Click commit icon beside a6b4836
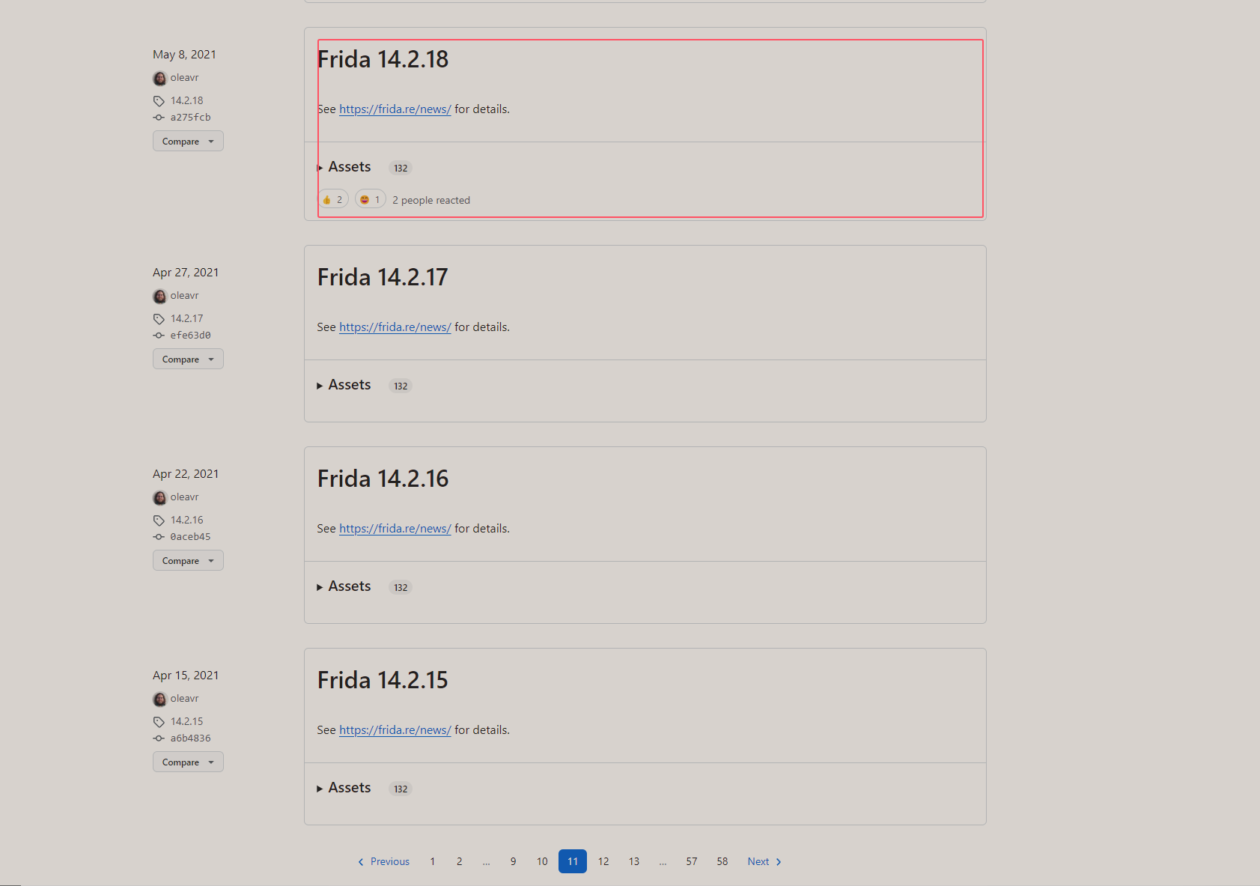1260x886 pixels. (159, 738)
